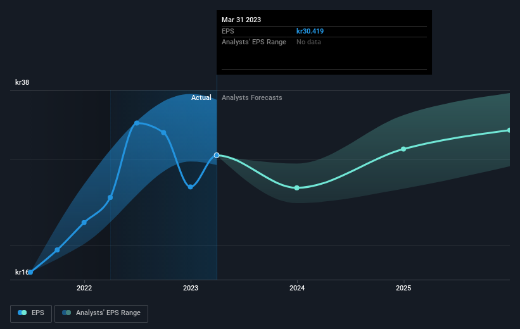Click the Analysts' EPS Range legend swatch
Screen dimensions: 520x329
(x=67, y=313)
